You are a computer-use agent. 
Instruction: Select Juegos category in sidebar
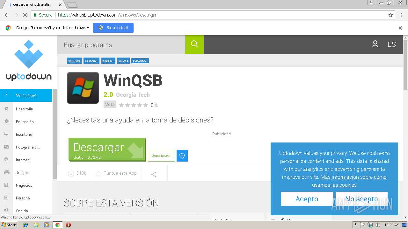[x=22, y=172]
